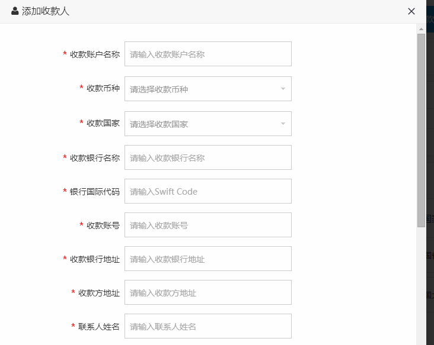This screenshot has width=434, height=345.
Task: Focus the 收款银行地址 text field
Action: pyautogui.click(x=208, y=259)
